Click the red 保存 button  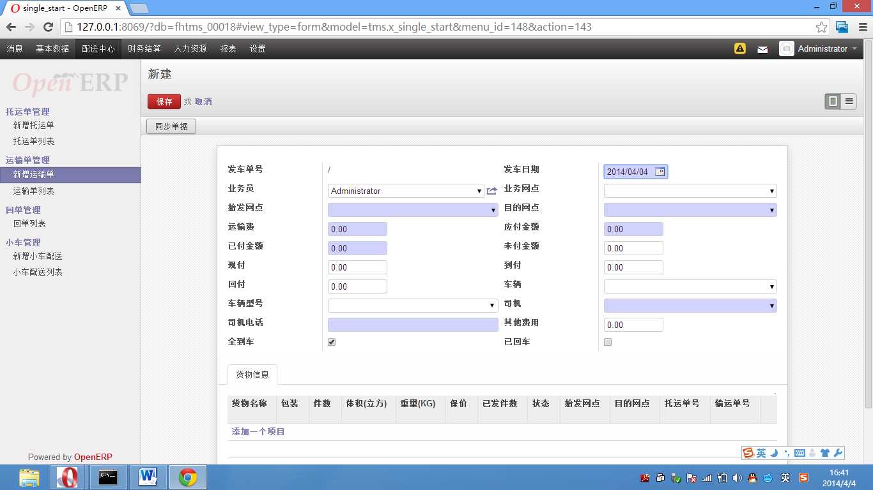tap(164, 101)
